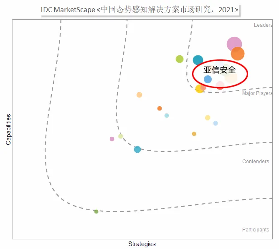Click the lime green bubble near top

(180, 59)
